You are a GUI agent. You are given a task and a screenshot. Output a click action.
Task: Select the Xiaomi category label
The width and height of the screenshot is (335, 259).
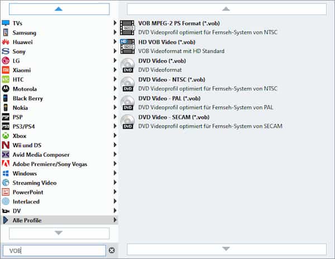pyautogui.click(x=22, y=70)
